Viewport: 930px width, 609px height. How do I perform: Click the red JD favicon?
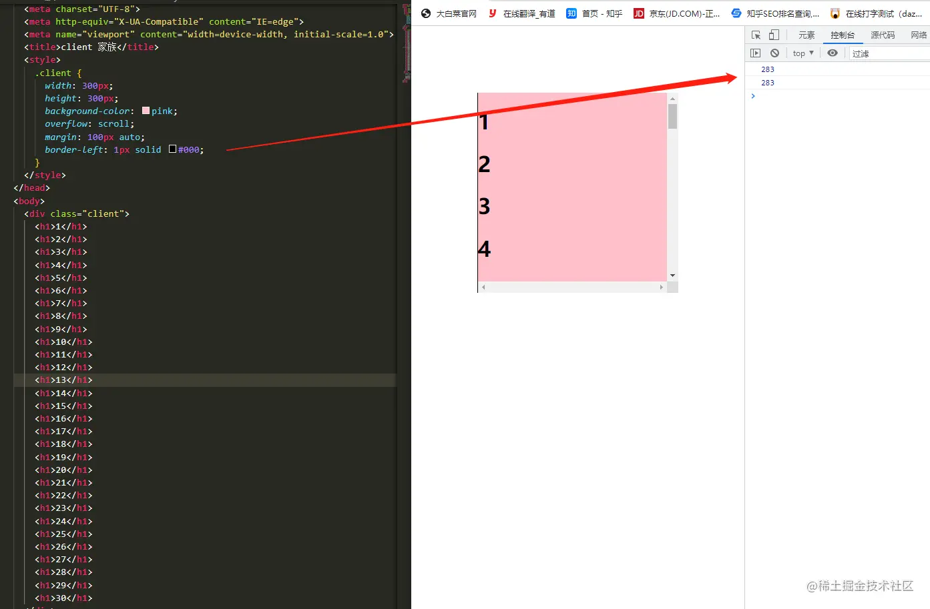639,13
